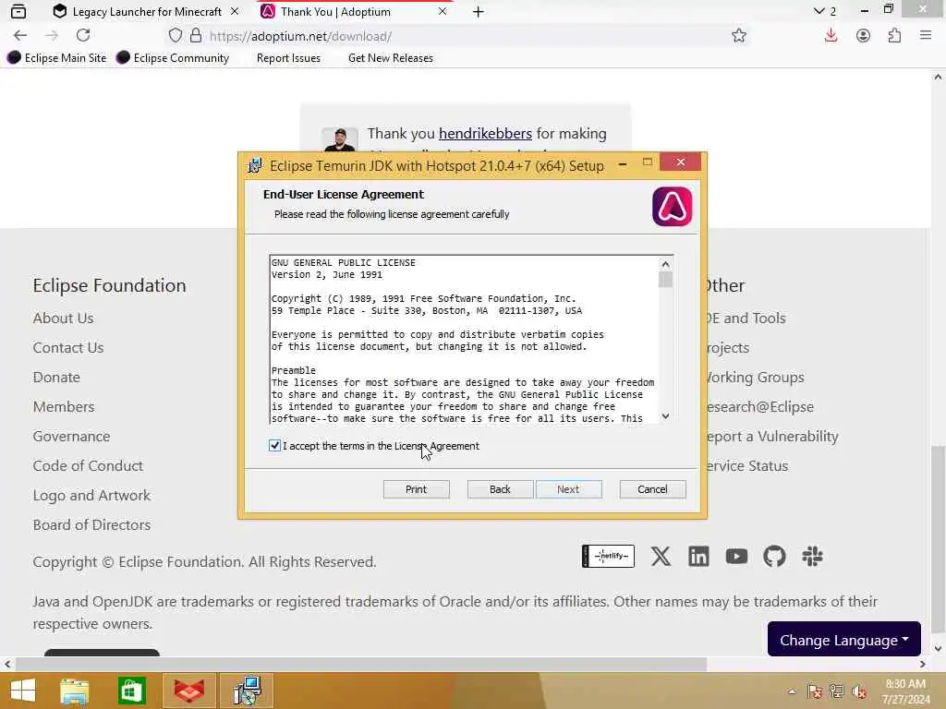Show site security lock information
This screenshot has height=709, width=946.
click(196, 36)
